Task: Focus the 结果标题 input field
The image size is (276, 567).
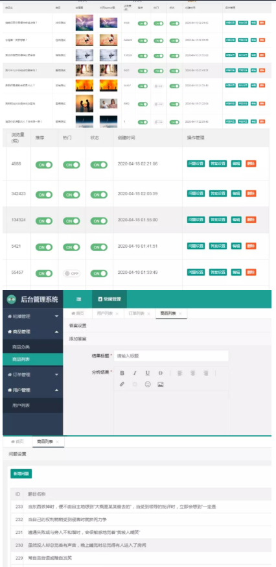Action: (x=171, y=356)
